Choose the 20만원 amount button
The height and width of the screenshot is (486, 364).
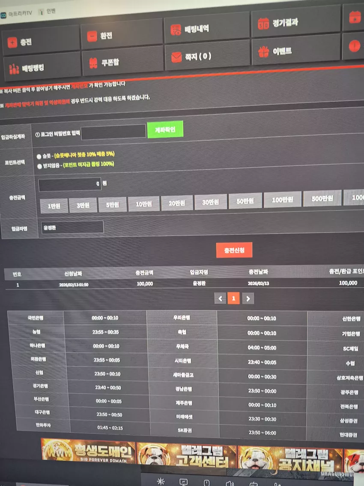tap(177, 203)
